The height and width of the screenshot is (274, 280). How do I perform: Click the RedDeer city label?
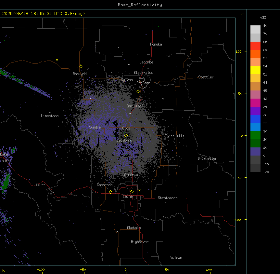pyautogui.click(x=143, y=83)
